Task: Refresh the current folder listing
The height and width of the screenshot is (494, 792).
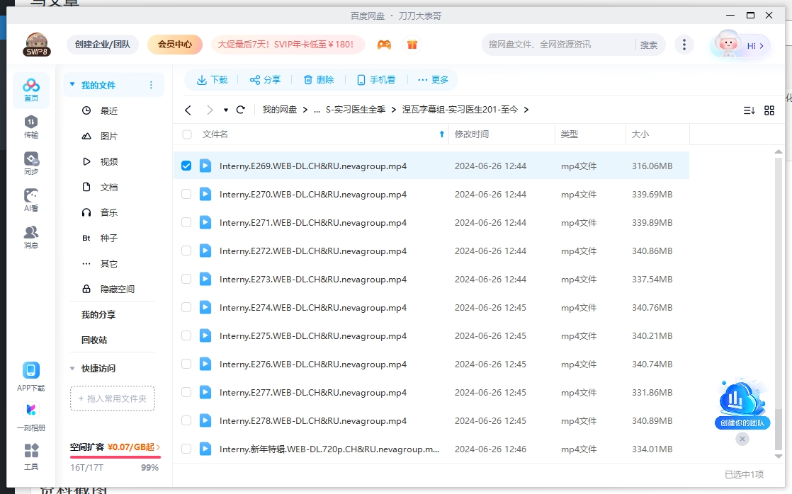Action: coord(240,110)
